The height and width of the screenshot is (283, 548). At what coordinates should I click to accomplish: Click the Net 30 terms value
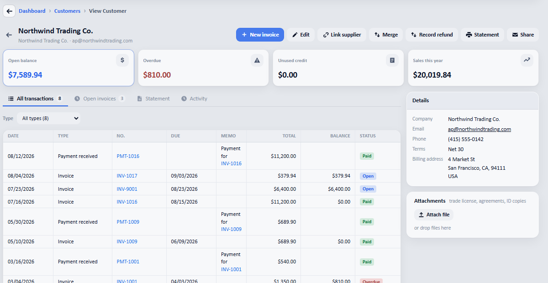click(456, 149)
